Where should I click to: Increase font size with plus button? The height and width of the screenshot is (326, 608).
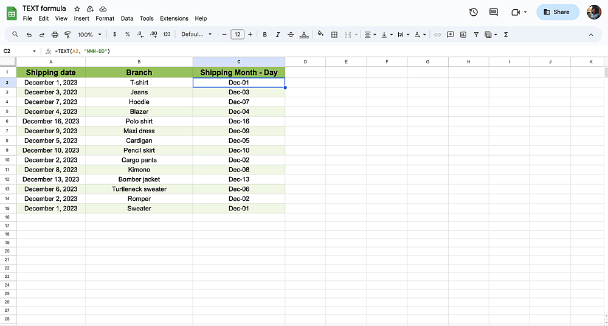click(250, 35)
